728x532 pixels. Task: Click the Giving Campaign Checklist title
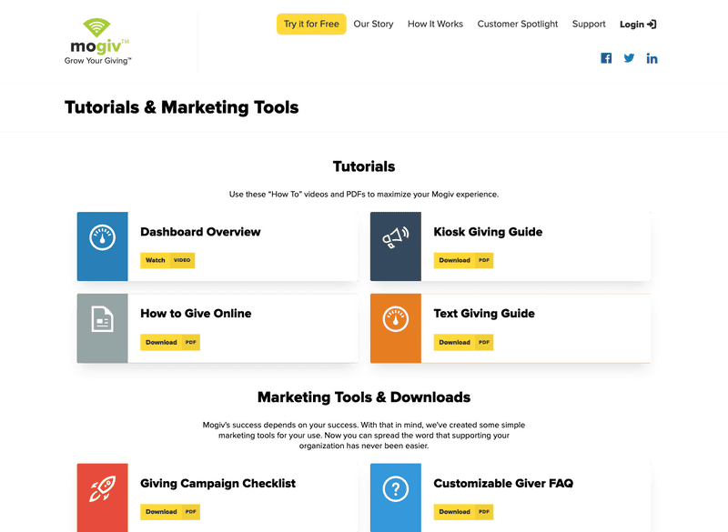tap(217, 483)
